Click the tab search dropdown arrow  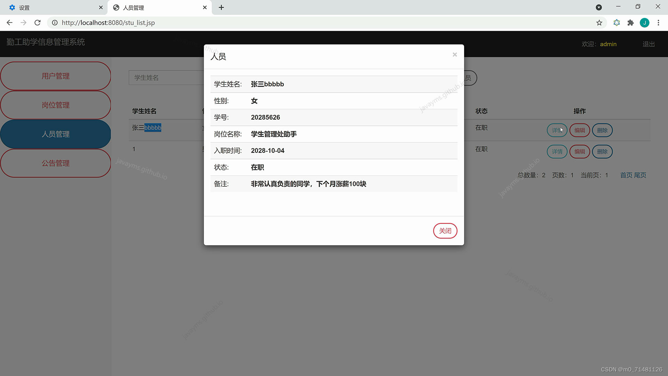point(599,7)
